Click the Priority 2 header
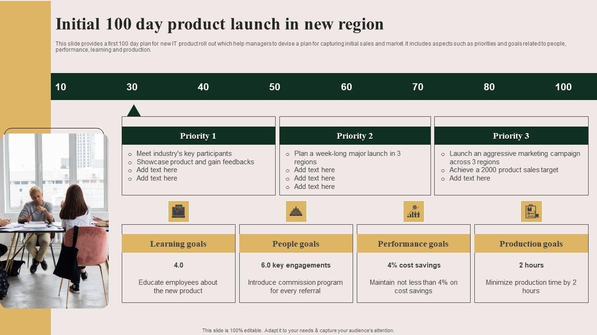The width and height of the screenshot is (597, 335). coord(355,136)
